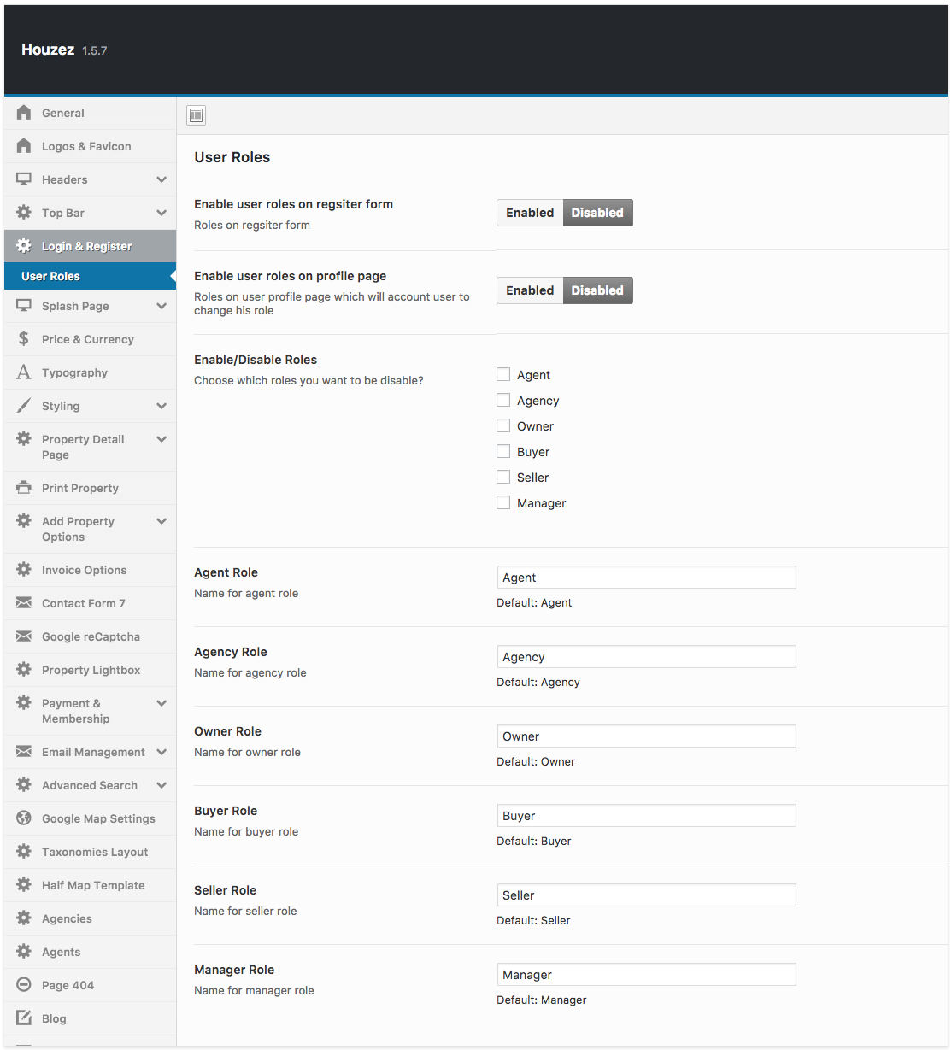This screenshot has height=1050, width=952.
Task: Expand the Payment & Membership chevron
Action: (162, 703)
